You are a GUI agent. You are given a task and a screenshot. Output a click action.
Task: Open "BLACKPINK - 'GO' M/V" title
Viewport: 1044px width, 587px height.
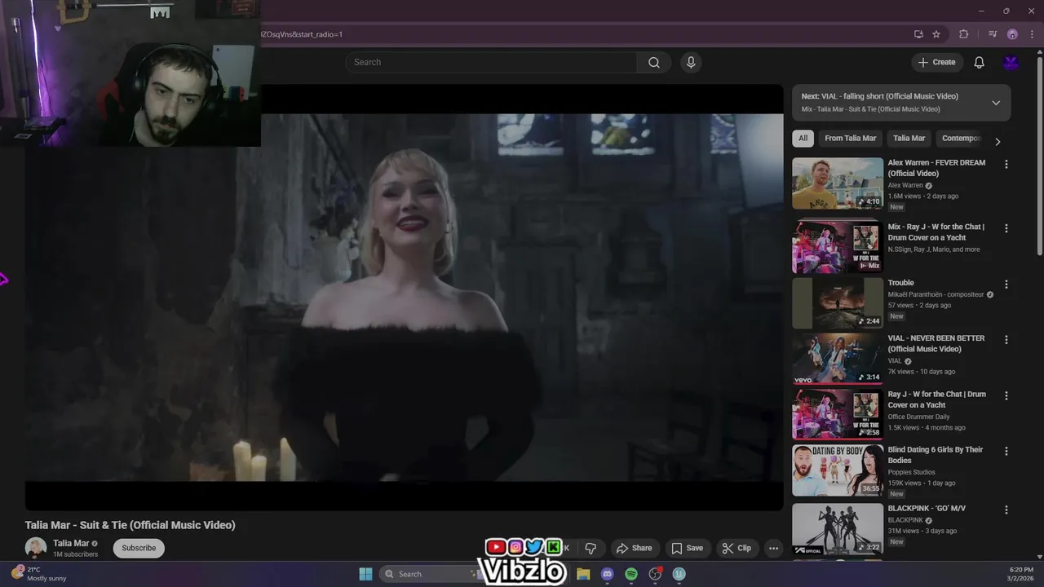click(x=927, y=509)
